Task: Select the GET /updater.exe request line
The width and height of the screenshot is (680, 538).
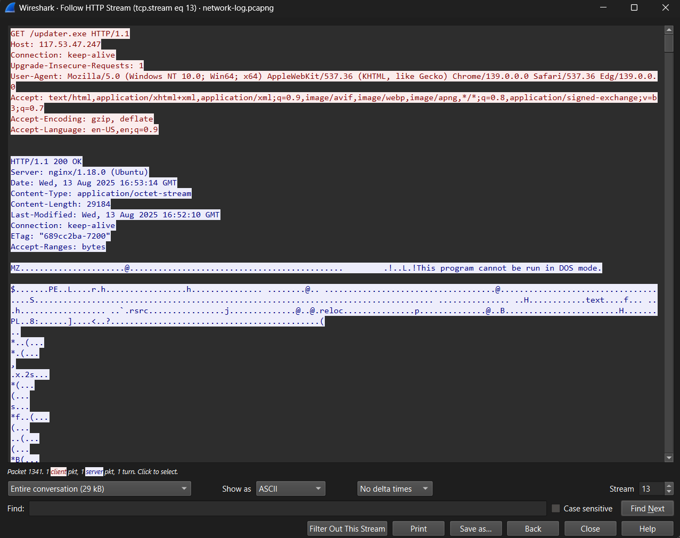Action: coord(70,34)
